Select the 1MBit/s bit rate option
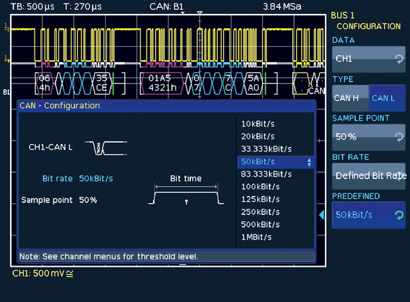The width and height of the screenshot is (410, 302). pyautogui.click(x=256, y=237)
